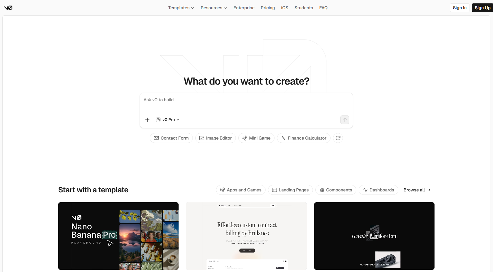Expand the Templates menu
Screen dimensions: 493x272
(x=181, y=8)
